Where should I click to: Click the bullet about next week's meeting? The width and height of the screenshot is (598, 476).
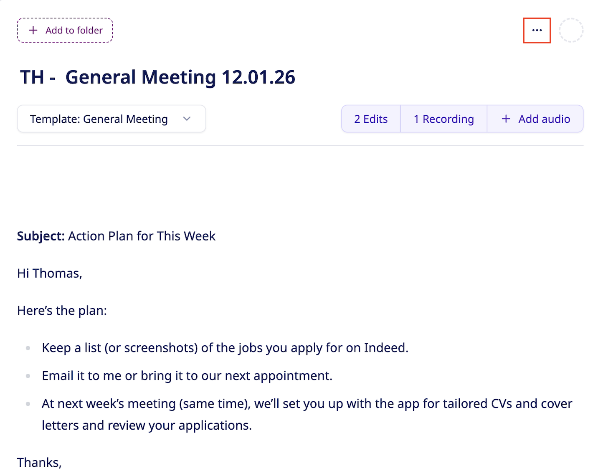(x=307, y=404)
